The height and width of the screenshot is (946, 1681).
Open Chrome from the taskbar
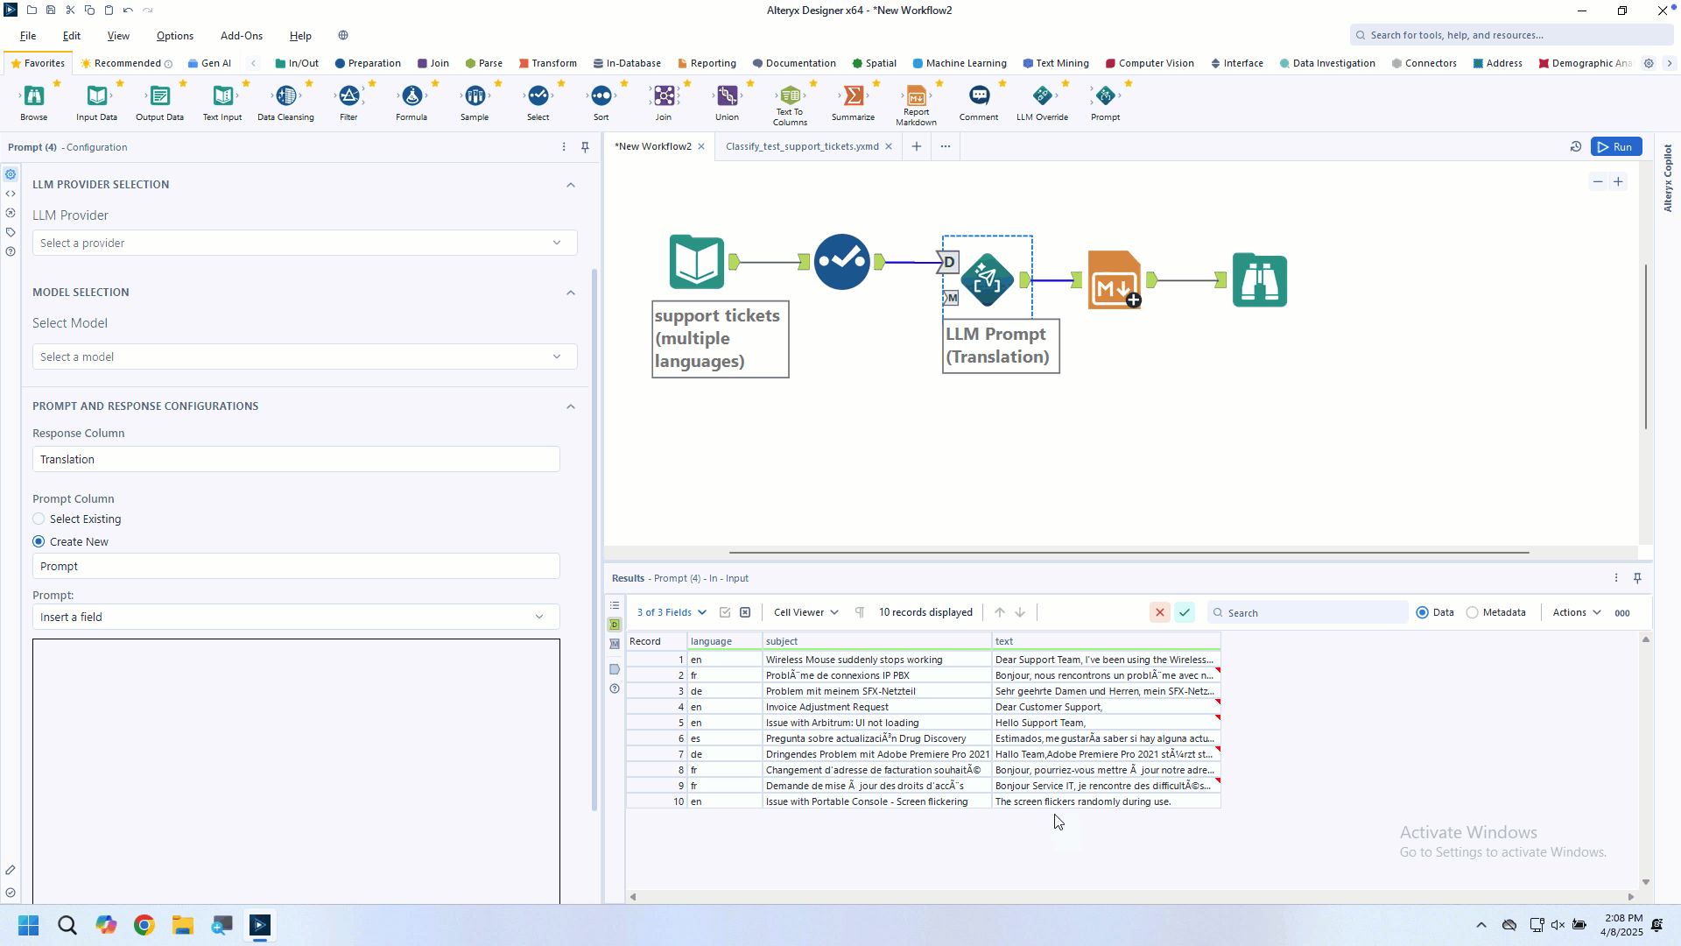144,925
